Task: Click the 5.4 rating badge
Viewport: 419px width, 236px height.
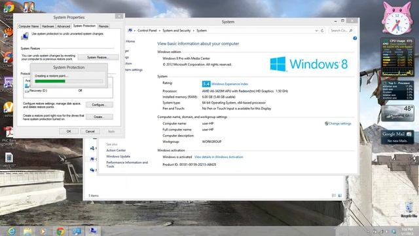Action: point(206,84)
